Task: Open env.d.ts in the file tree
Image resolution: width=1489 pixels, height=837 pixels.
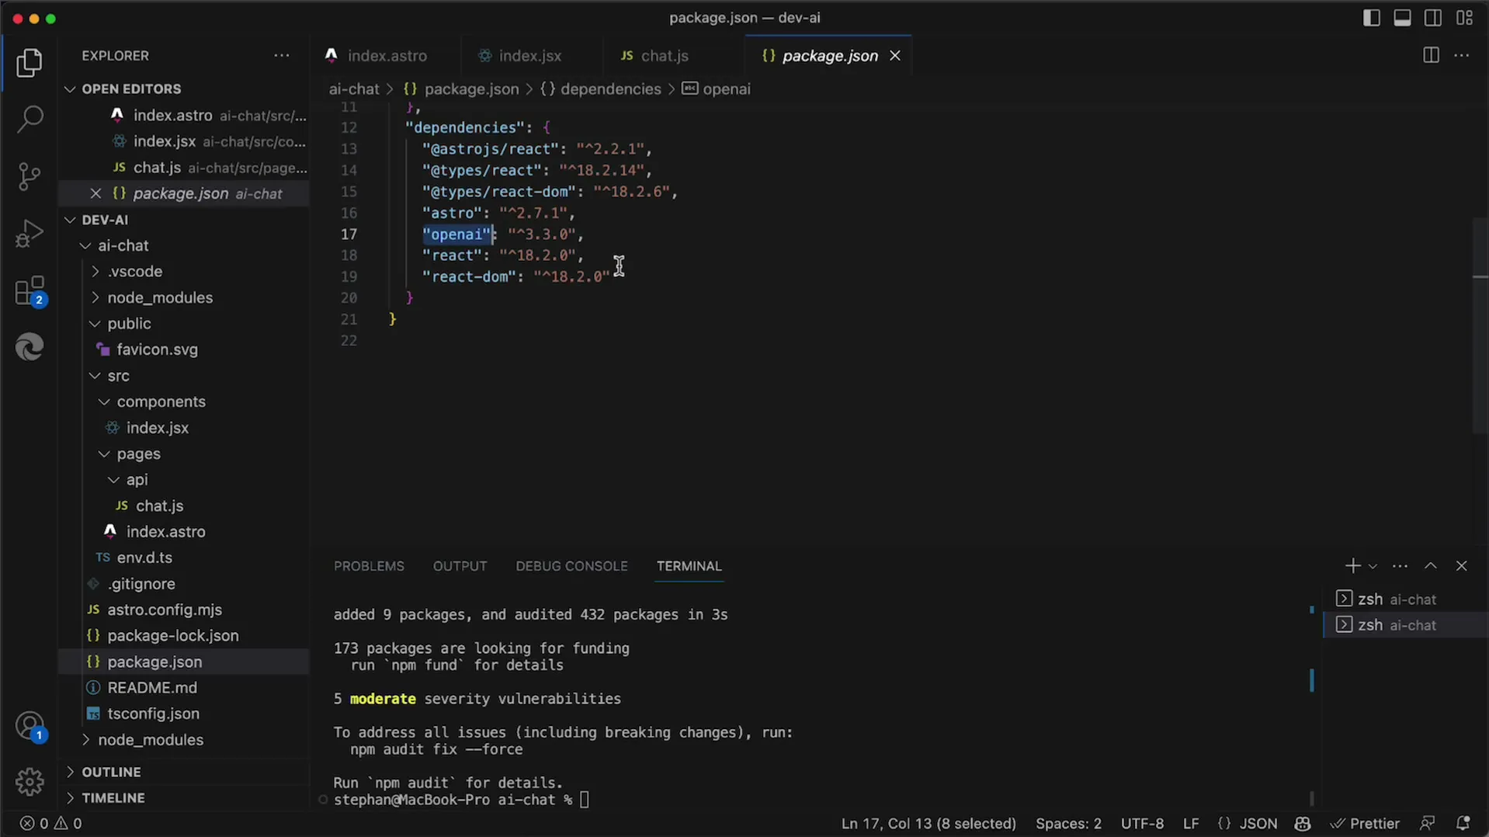Action: pyautogui.click(x=144, y=557)
